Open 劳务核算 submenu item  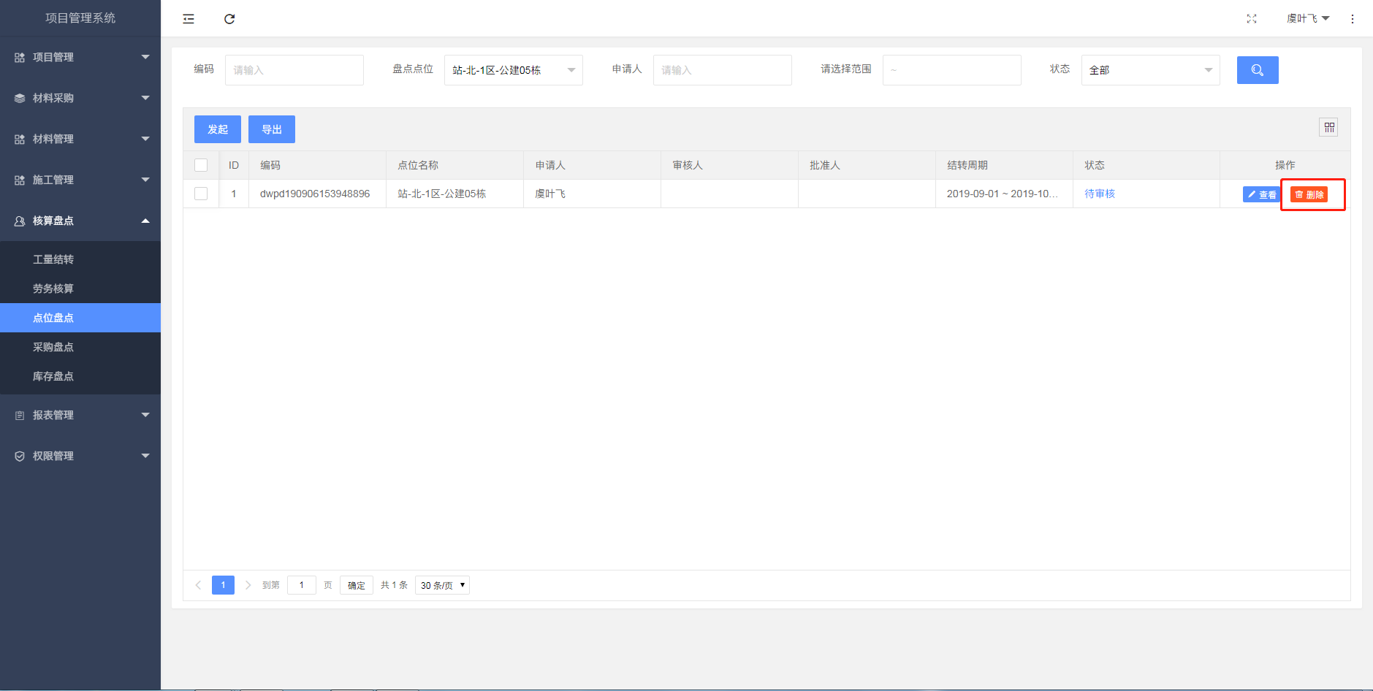pos(80,289)
